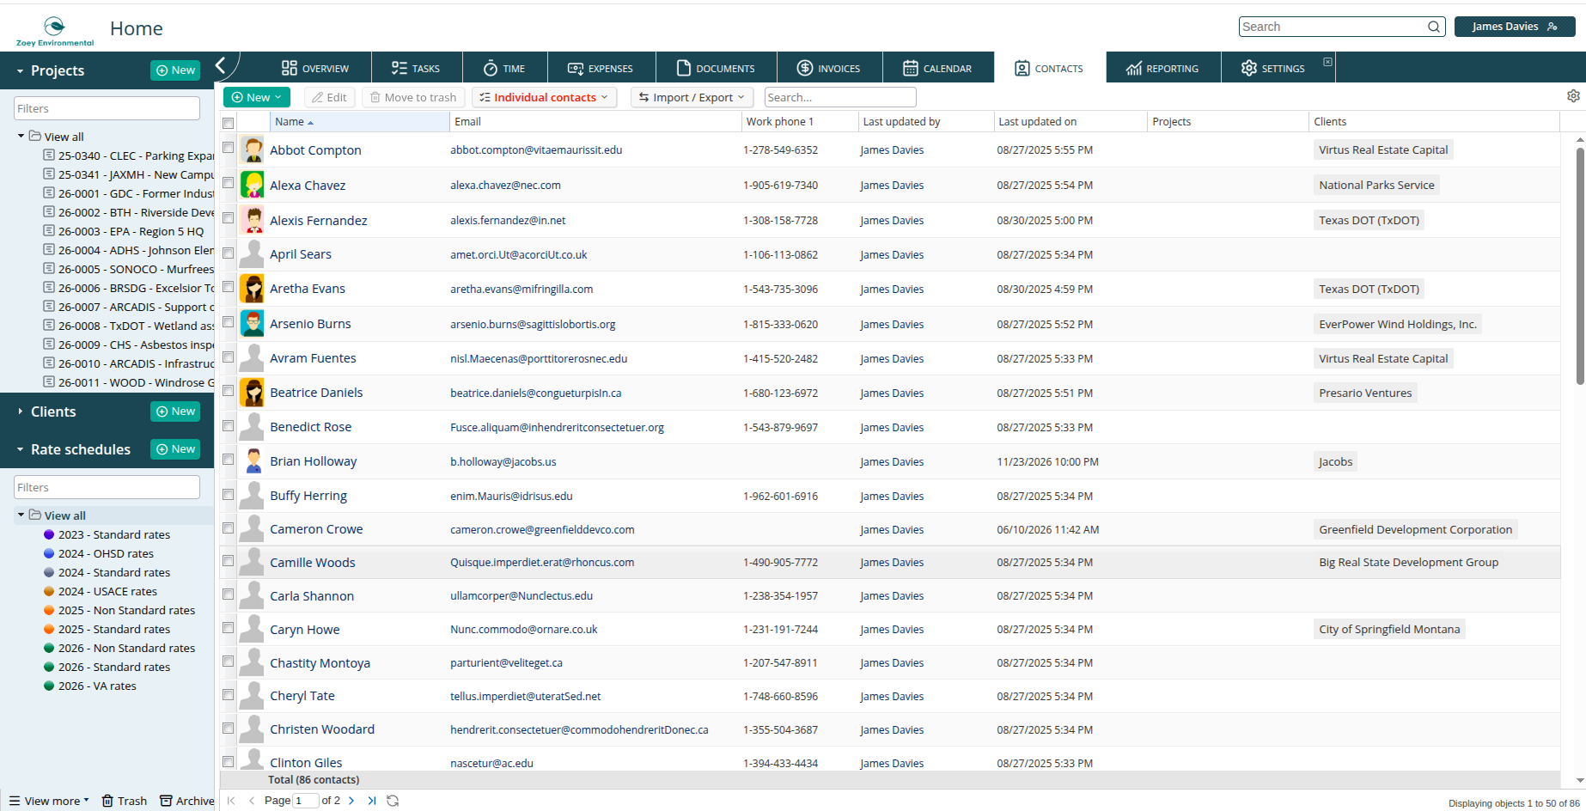
Task: Go to the next page arrow
Action: pos(351,801)
